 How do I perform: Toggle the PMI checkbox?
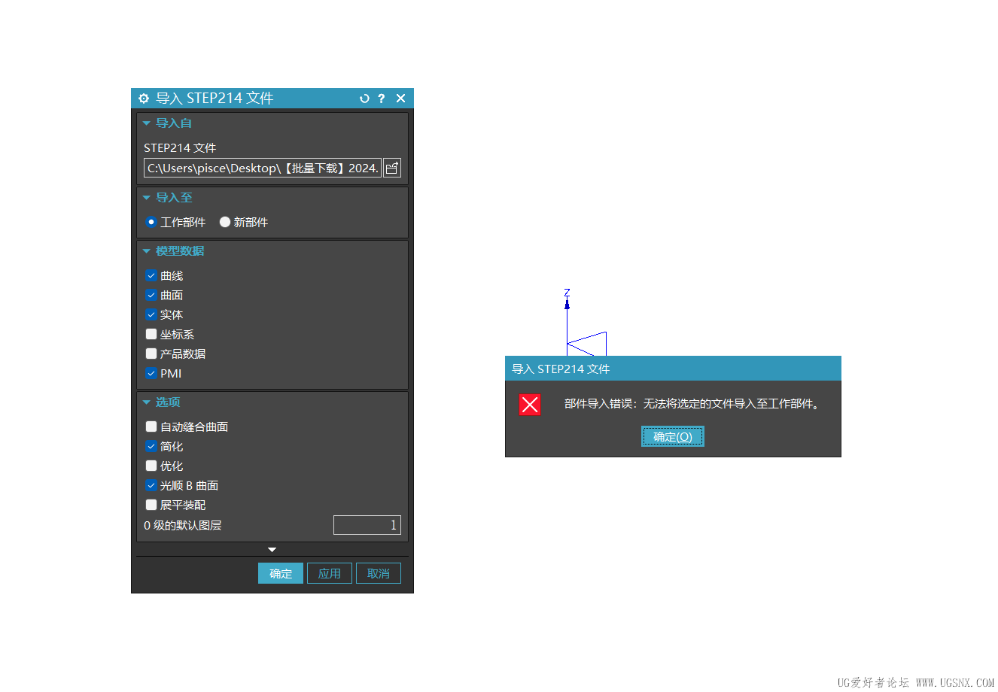coord(151,373)
